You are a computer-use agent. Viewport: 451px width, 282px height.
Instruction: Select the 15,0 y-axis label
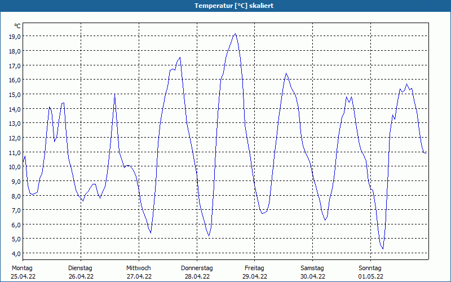point(15,94)
